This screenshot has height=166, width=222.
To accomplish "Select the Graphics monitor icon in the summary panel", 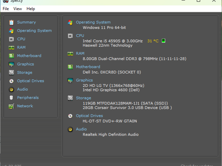I will [70, 80].
